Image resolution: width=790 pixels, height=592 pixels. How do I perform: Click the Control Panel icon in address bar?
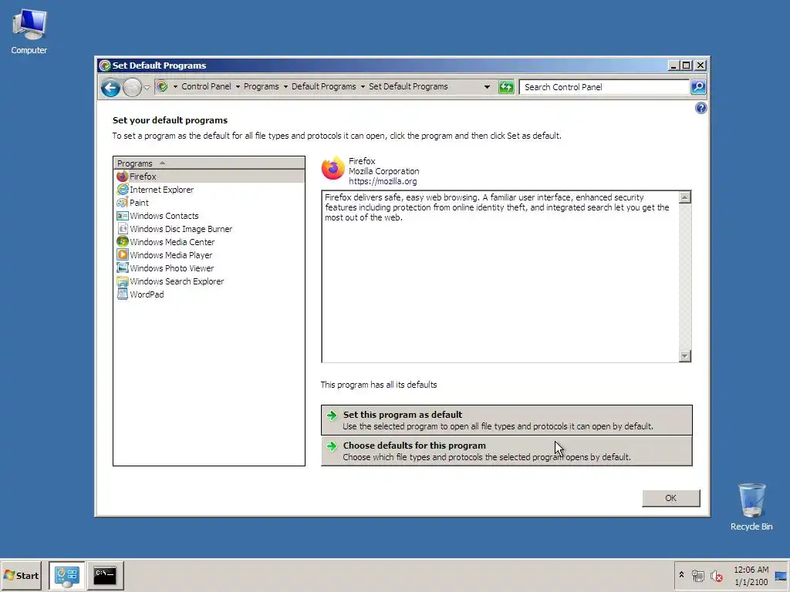(x=162, y=86)
